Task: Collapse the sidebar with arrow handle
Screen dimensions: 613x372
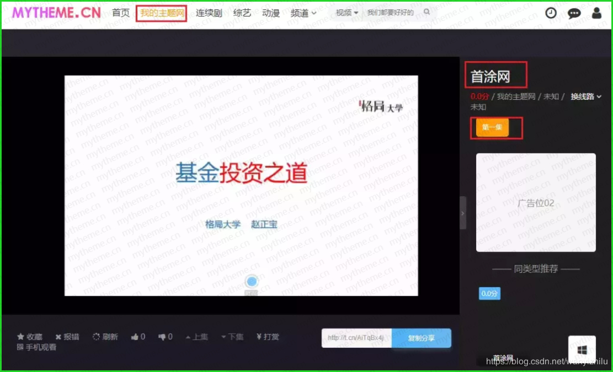Action: tap(462, 213)
